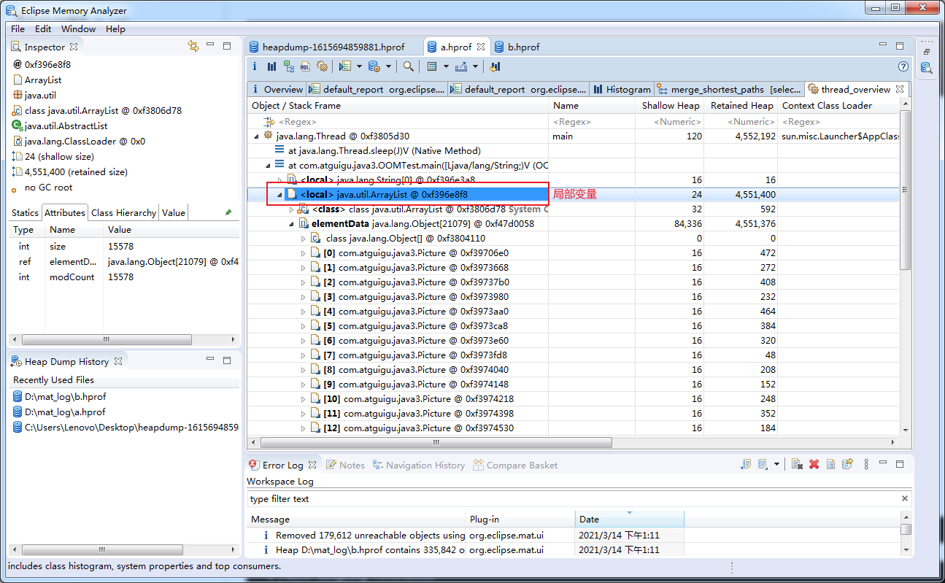
Task: Open the Window menu
Action: tap(78, 29)
